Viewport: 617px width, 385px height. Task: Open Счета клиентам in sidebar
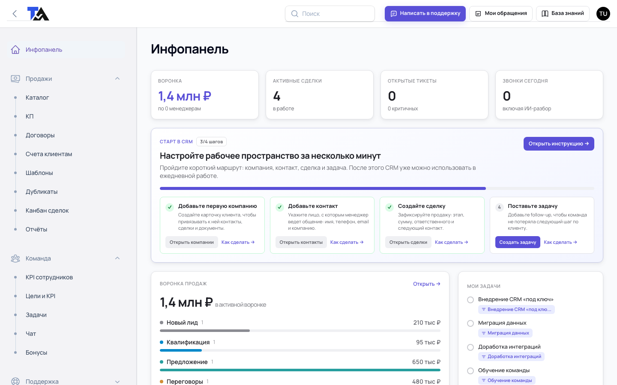click(x=49, y=154)
